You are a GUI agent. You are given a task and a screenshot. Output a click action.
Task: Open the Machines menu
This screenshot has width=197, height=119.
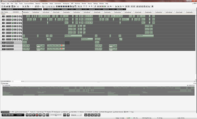[77, 4]
